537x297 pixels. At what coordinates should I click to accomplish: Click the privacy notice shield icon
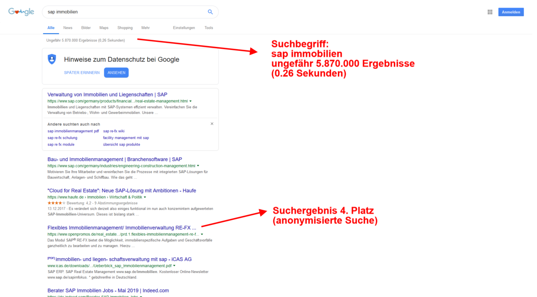tap(52, 59)
